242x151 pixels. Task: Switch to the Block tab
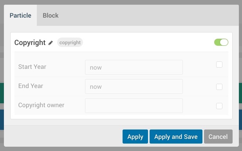tap(51, 15)
